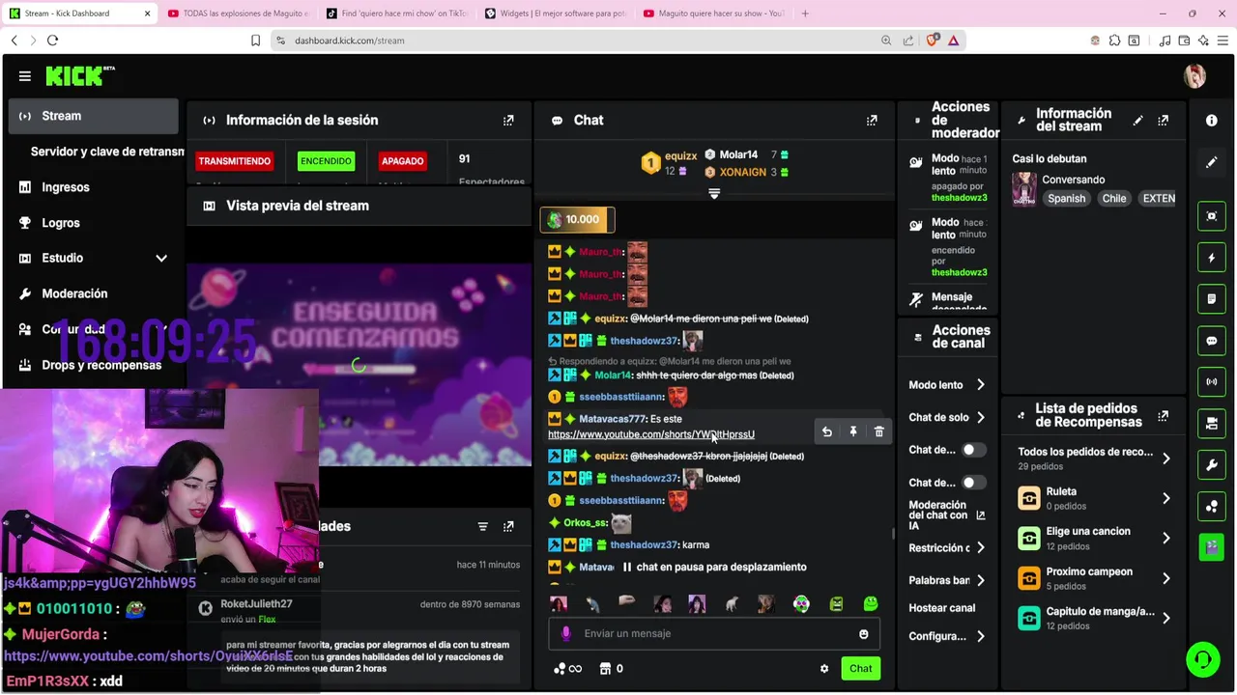Toggle the second 'Chat de...' switch

coord(973,483)
